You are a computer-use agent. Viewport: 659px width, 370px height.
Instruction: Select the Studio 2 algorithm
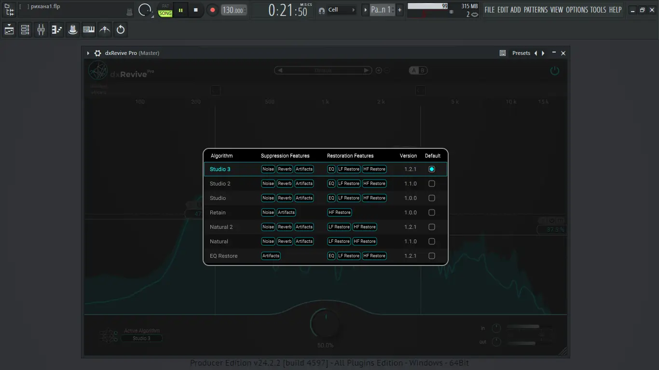(326, 184)
